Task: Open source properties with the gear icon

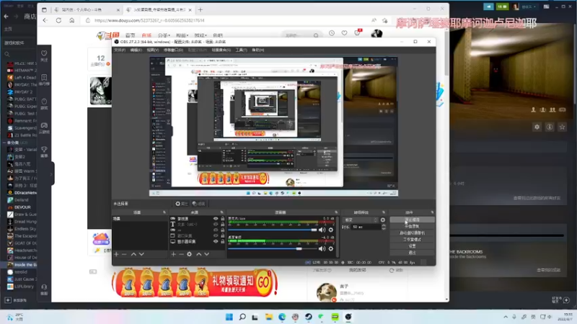Action: [189, 254]
